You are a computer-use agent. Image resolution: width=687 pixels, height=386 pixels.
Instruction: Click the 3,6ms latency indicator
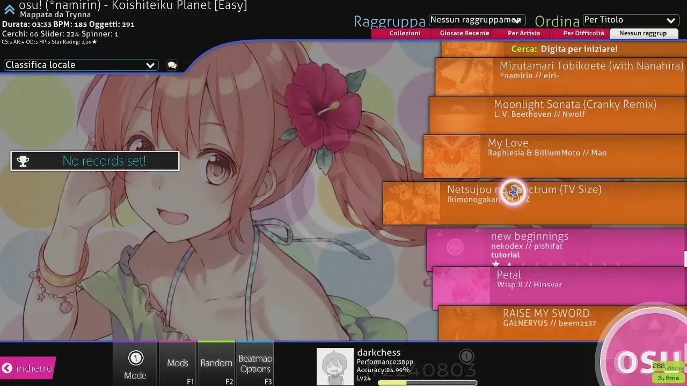pos(667,377)
